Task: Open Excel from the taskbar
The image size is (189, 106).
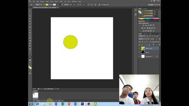Action: 63,104
